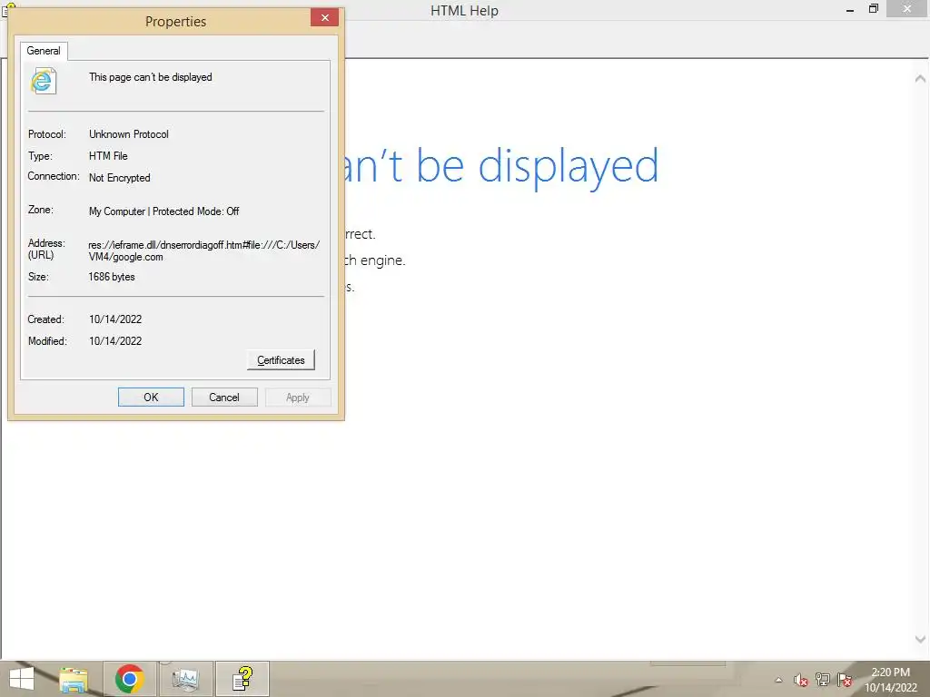Select the HTML Help taskbar icon
Viewport: 930px width, 697px height.
[242, 679]
